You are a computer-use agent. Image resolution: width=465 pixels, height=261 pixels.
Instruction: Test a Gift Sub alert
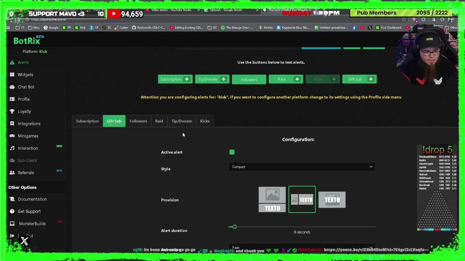pyautogui.click(x=359, y=79)
